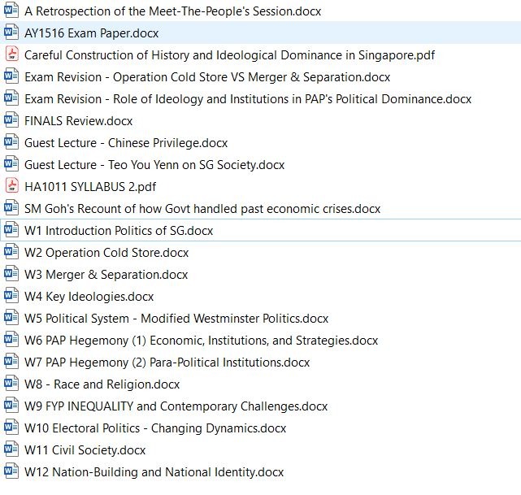Select W9 FYP INEQUALITY and Contemporary Challenges.docx
521x495 pixels.
tap(176, 406)
